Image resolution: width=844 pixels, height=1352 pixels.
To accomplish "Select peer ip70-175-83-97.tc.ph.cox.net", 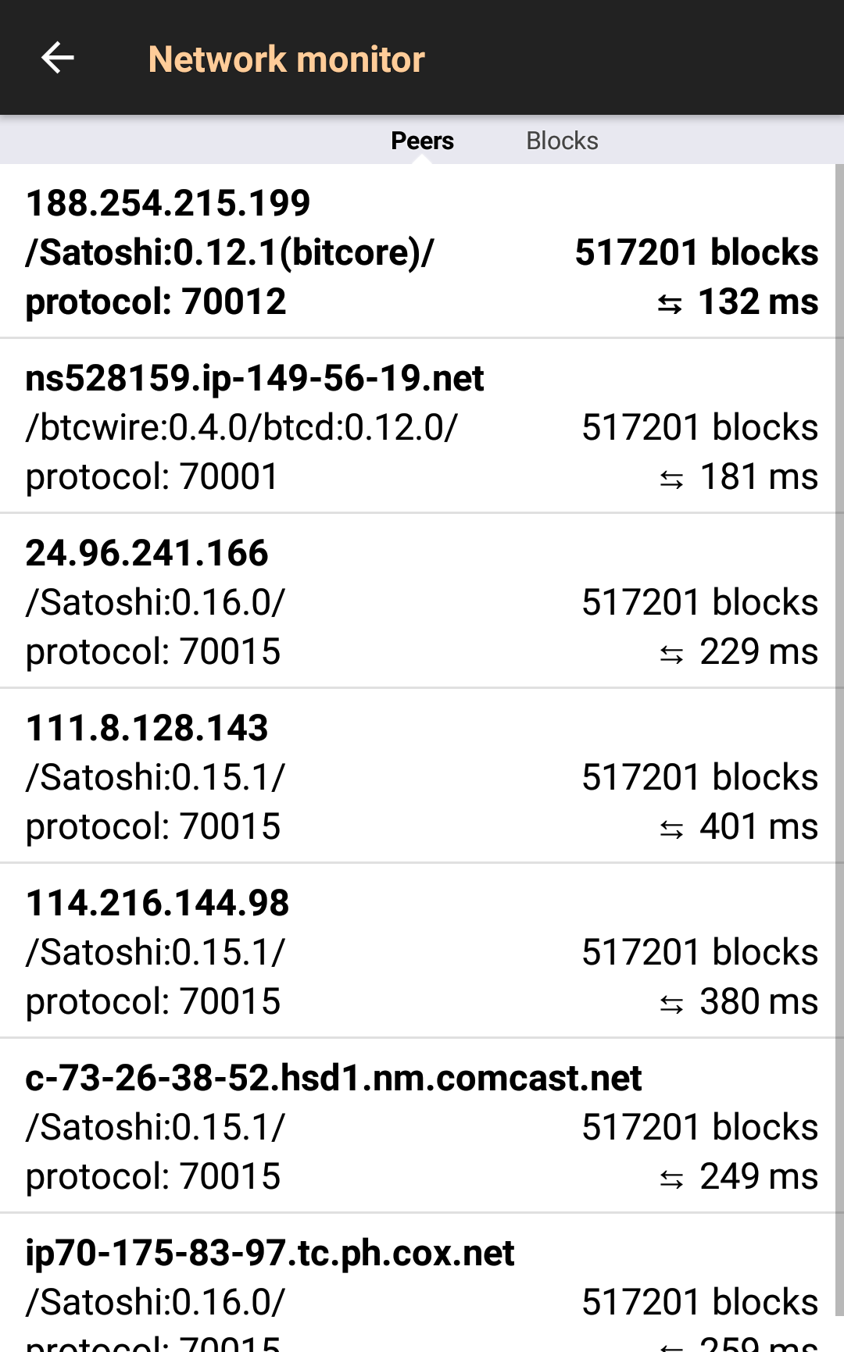I will 270,1253.
